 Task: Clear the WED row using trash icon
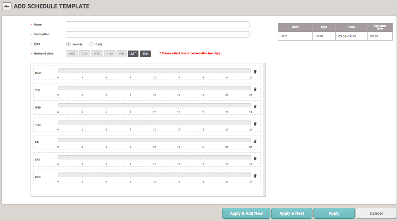[x=255, y=106]
